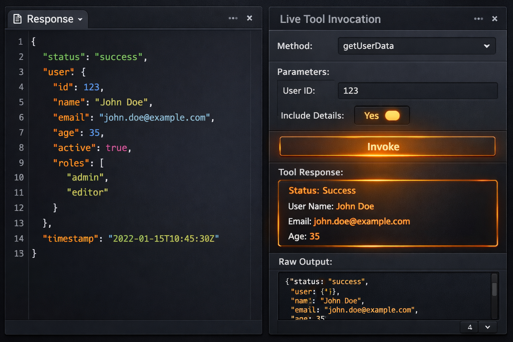Click the document icon beside Response
The image size is (513, 342).
point(17,19)
